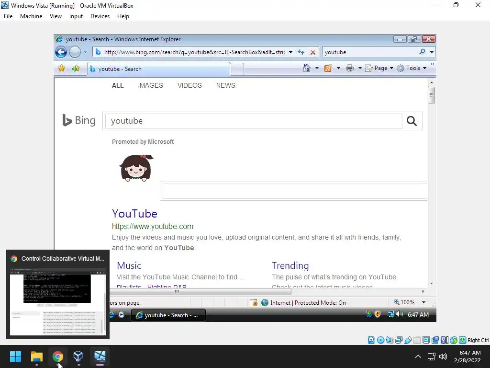Click Vista tray security shield alert icon
Viewport: 490px width, 368px height.
point(378,314)
